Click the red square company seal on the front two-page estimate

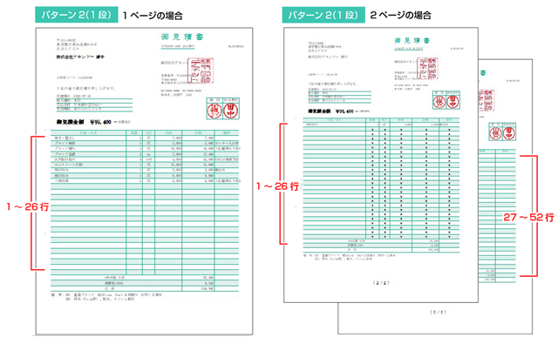tap(428, 68)
